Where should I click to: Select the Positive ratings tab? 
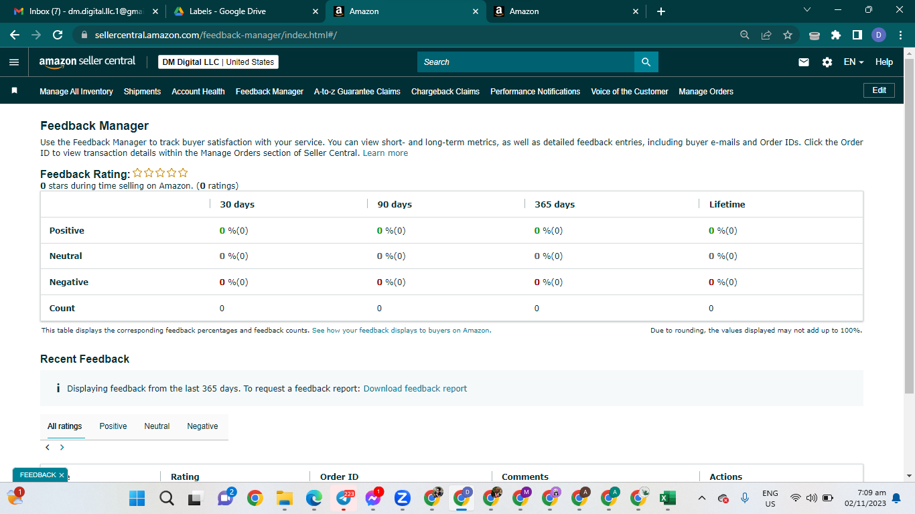[113, 426]
